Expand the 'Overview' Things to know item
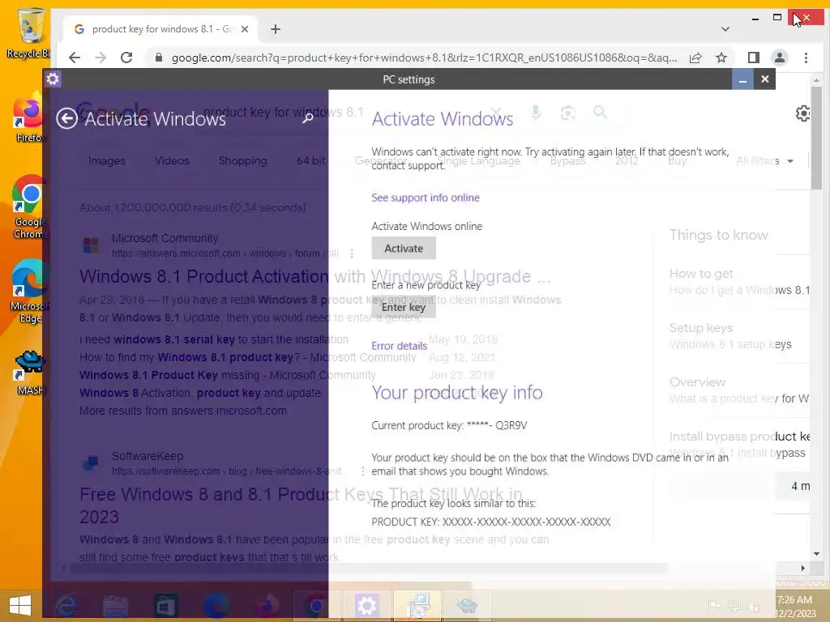The width and height of the screenshot is (830, 622). coord(739,390)
